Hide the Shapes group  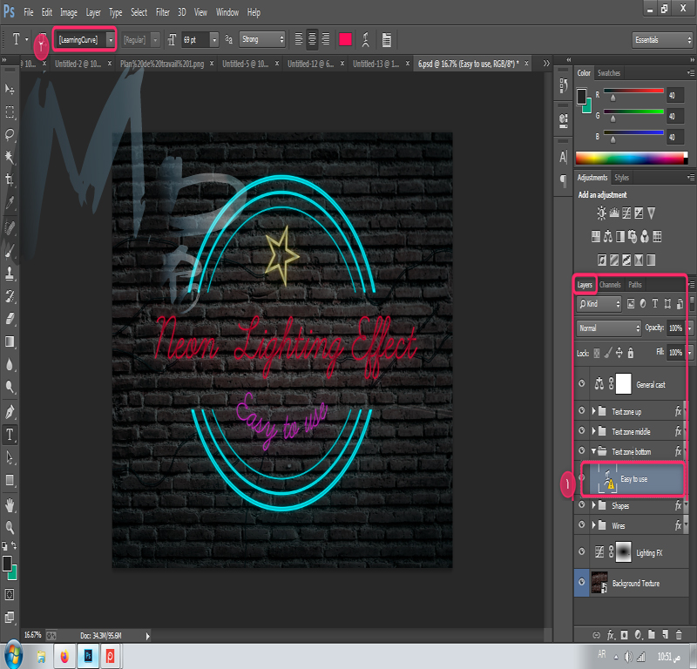(x=581, y=505)
